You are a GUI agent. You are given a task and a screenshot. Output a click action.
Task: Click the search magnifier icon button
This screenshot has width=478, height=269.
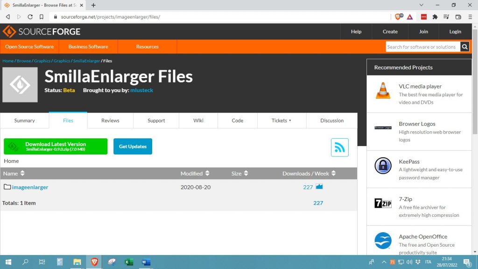click(x=464, y=47)
